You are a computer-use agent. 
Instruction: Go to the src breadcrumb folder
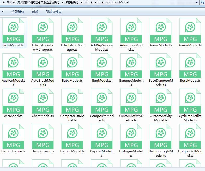pyautogui.click(x=97, y=2)
